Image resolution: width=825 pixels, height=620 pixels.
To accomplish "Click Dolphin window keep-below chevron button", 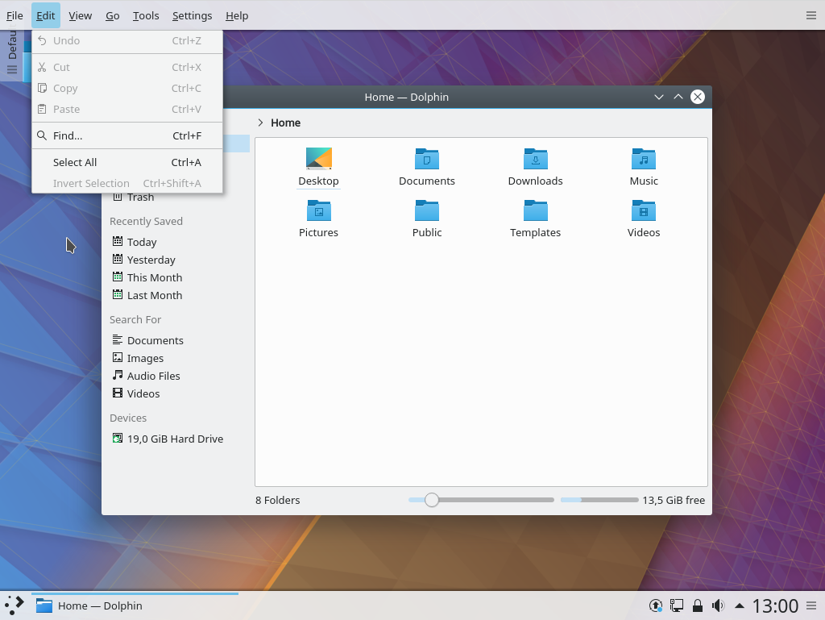I will click(x=659, y=97).
